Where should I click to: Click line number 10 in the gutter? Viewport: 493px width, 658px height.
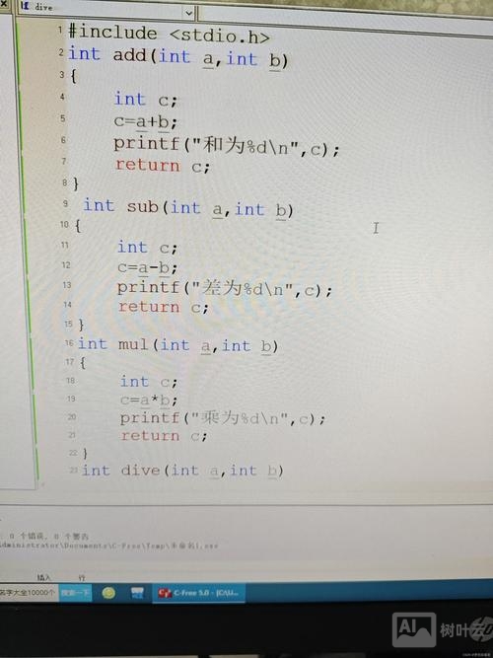click(x=64, y=224)
